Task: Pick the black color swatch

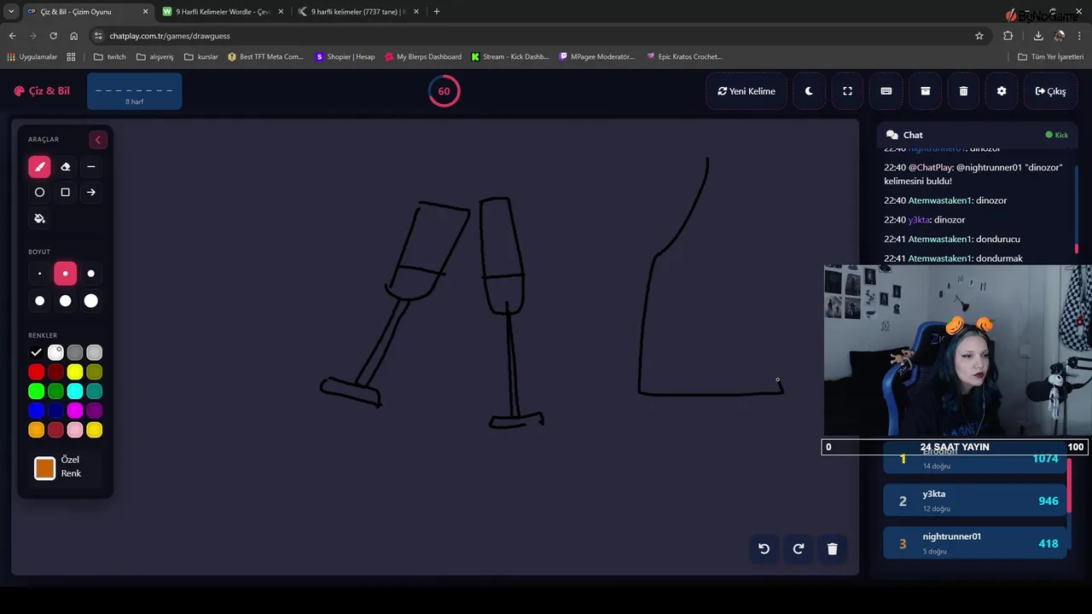Action: point(36,352)
